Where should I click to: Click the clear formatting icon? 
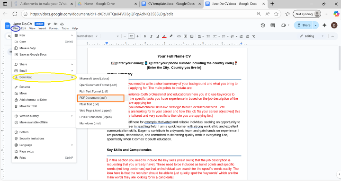[x=254, y=36]
